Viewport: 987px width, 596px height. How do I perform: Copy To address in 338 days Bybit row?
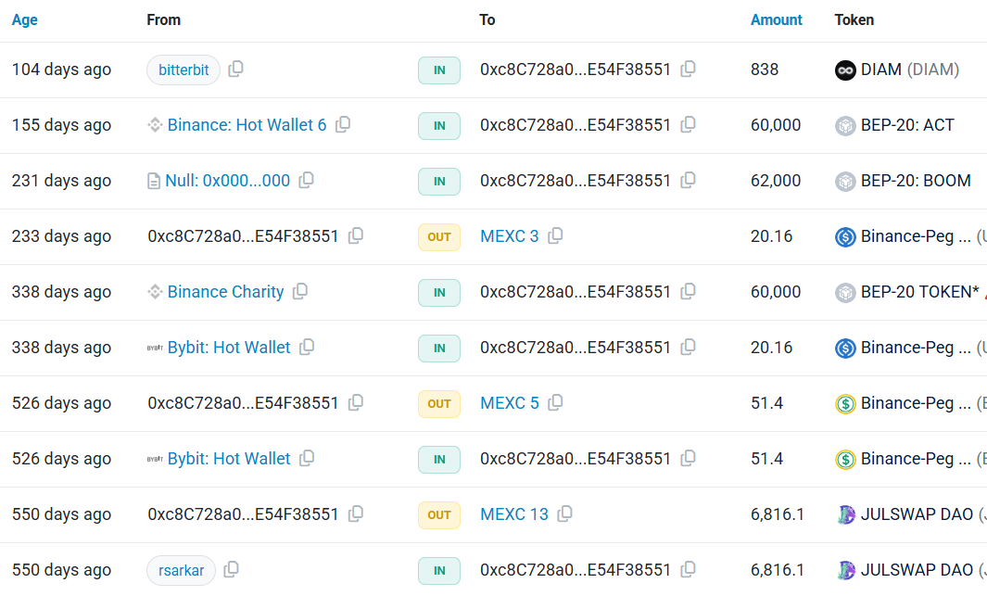pos(689,347)
